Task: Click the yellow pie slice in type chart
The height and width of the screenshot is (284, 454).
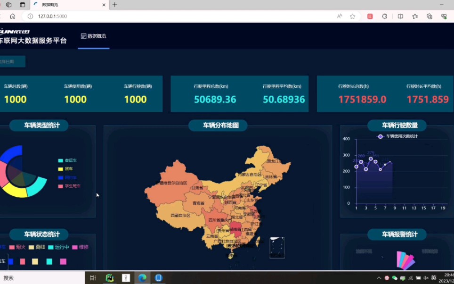Action: pyautogui.click(x=15, y=192)
